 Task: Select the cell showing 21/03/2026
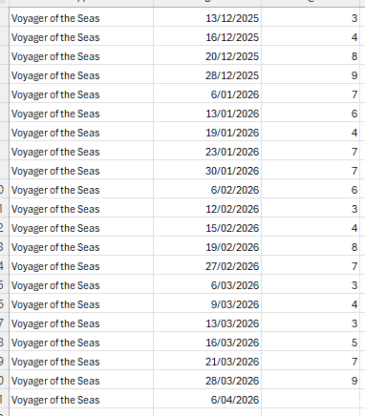click(x=207, y=361)
